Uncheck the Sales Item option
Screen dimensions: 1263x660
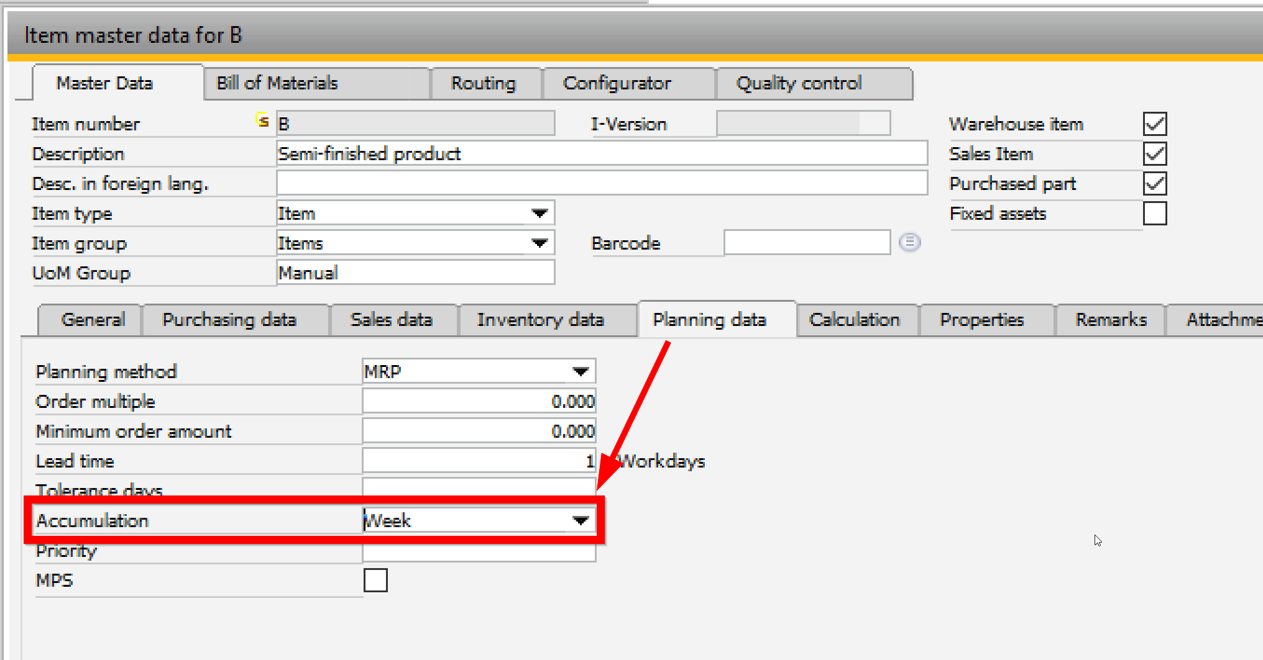tap(1154, 153)
